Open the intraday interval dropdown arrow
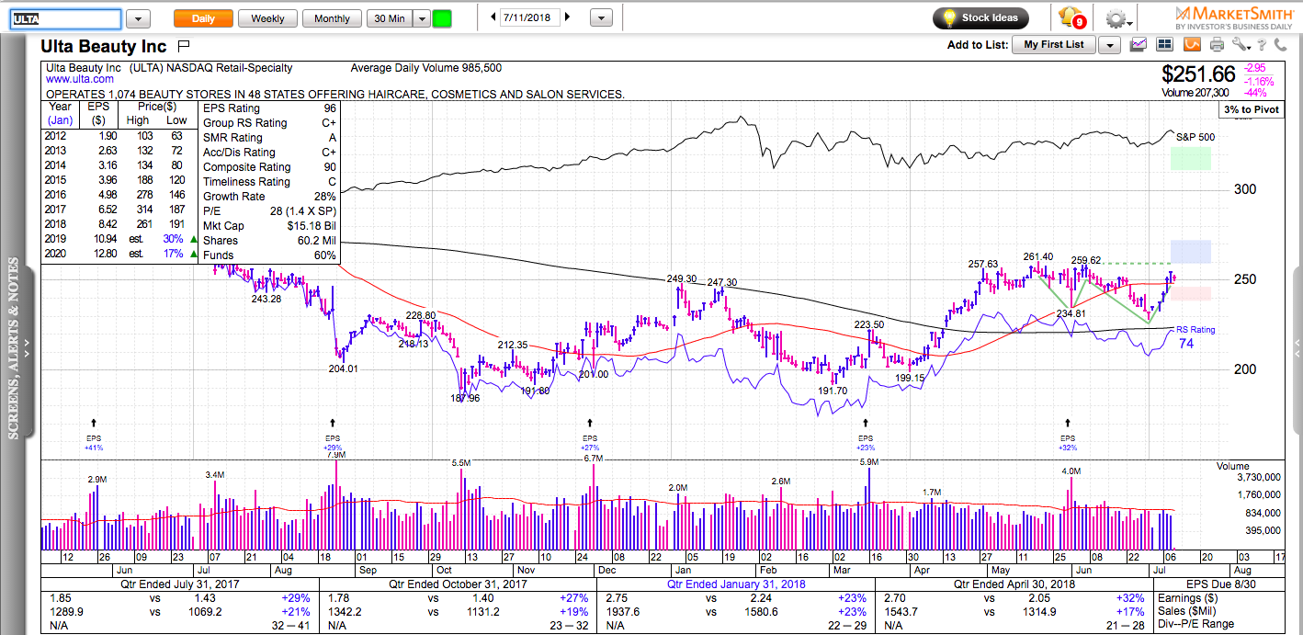1303x635 pixels. 421,18
